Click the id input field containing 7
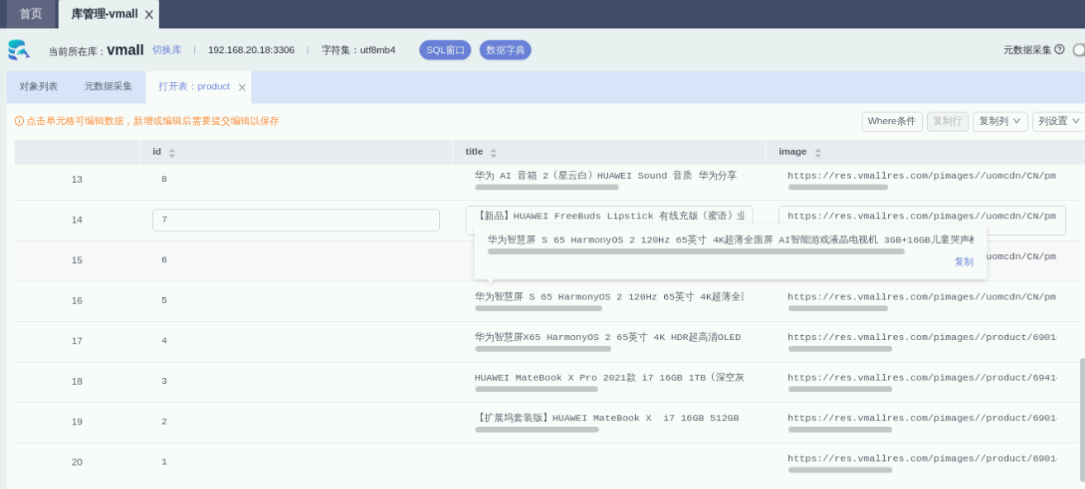 tap(295, 220)
